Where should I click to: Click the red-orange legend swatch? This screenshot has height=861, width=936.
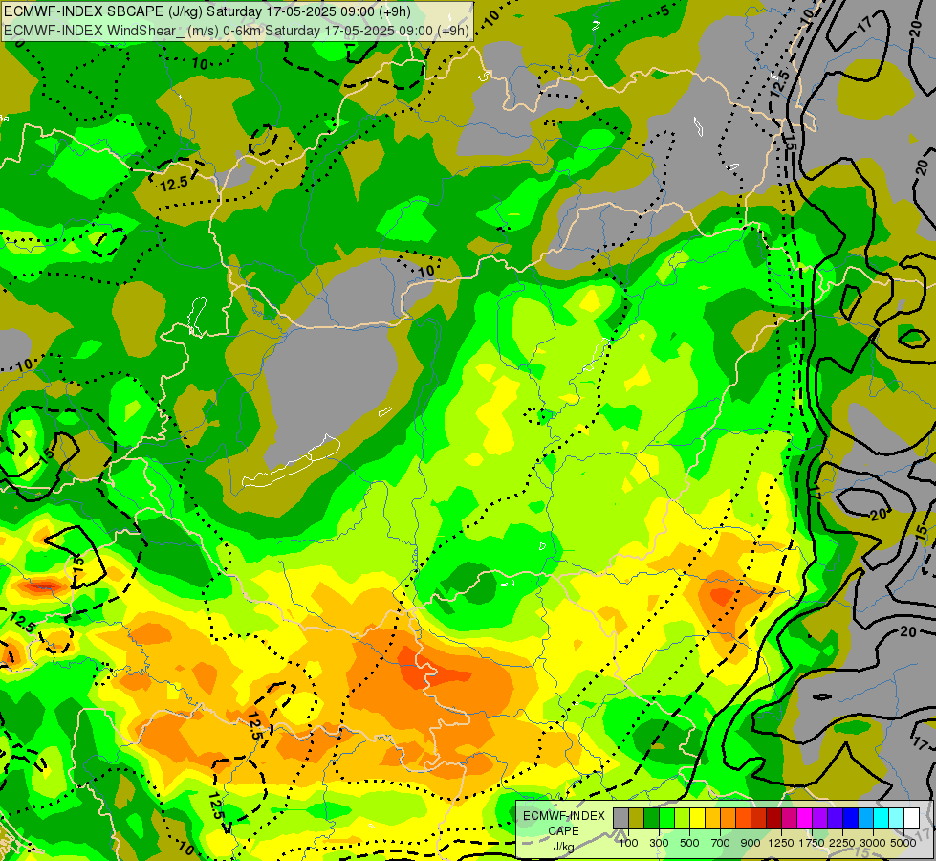743,818
